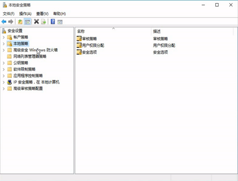Open Help via the blue question mark icon
Viewport: 238px width, 181px height.
click(53, 22)
